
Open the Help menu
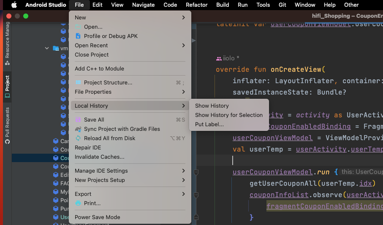click(x=329, y=5)
